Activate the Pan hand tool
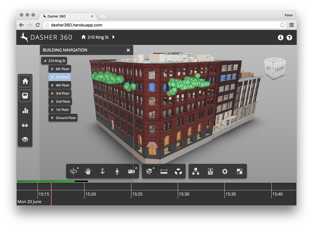The height and width of the screenshot is (229, 313). [88, 171]
